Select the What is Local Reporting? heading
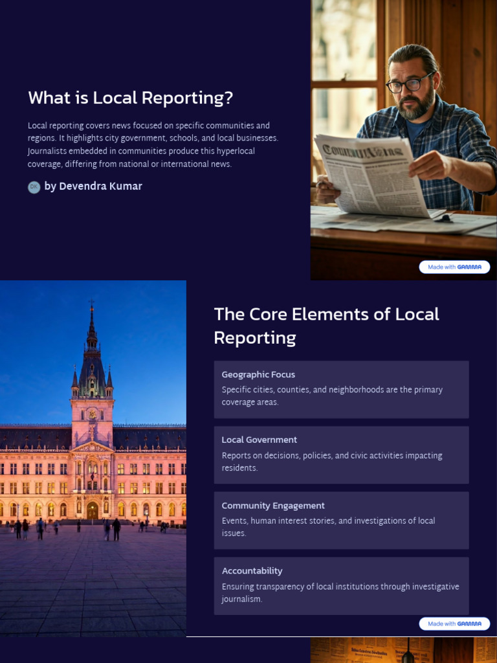Image resolution: width=497 pixels, height=663 pixels. point(131,98)
